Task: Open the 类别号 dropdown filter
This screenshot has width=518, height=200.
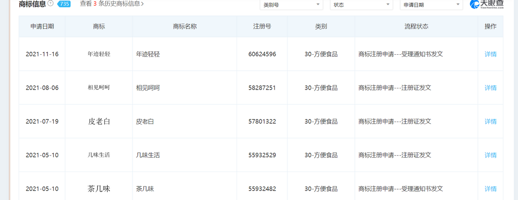Action: pos(292,5)
